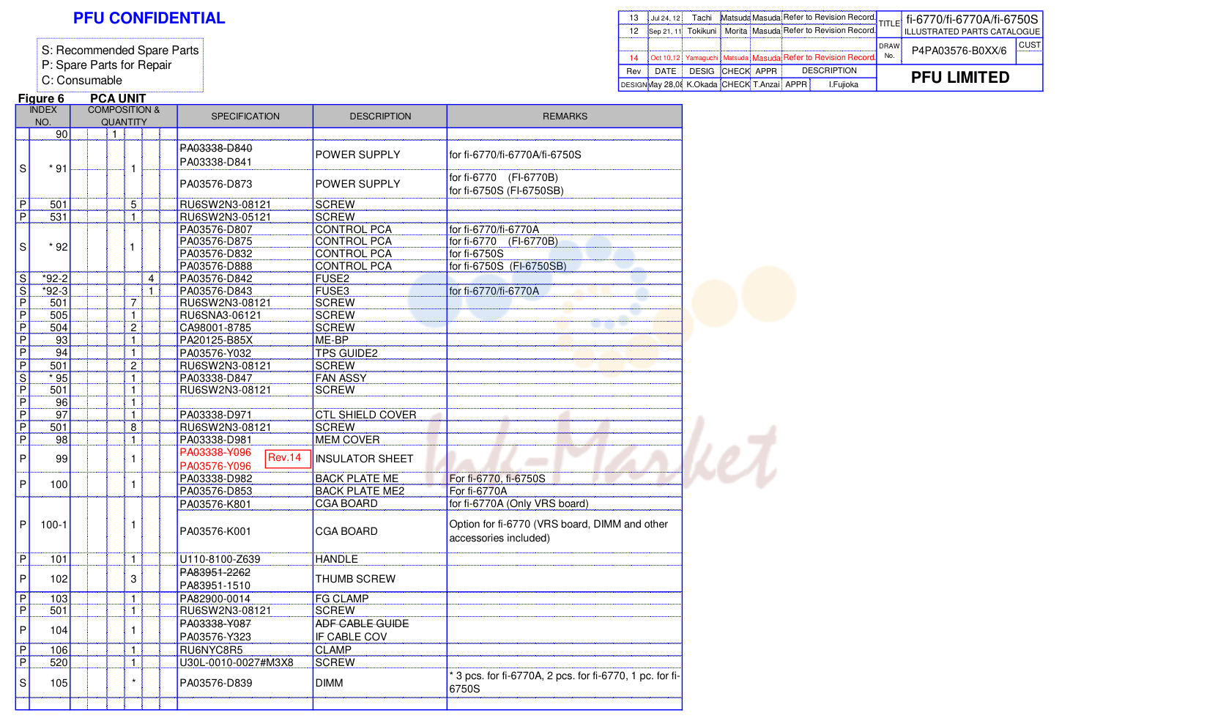1207x721 pixels.
Task: Click the REMARKS column header
Action: point(565,117)
